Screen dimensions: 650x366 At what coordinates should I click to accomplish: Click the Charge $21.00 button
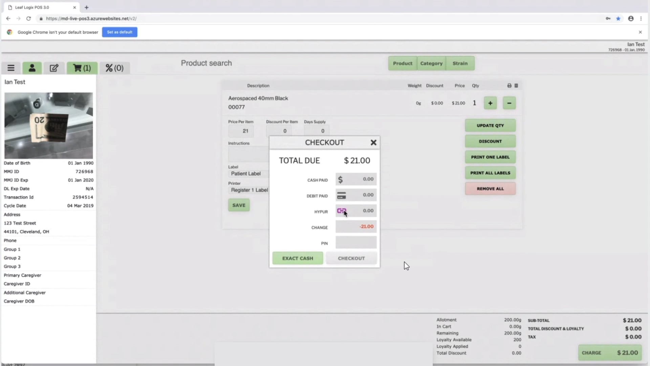610,353
